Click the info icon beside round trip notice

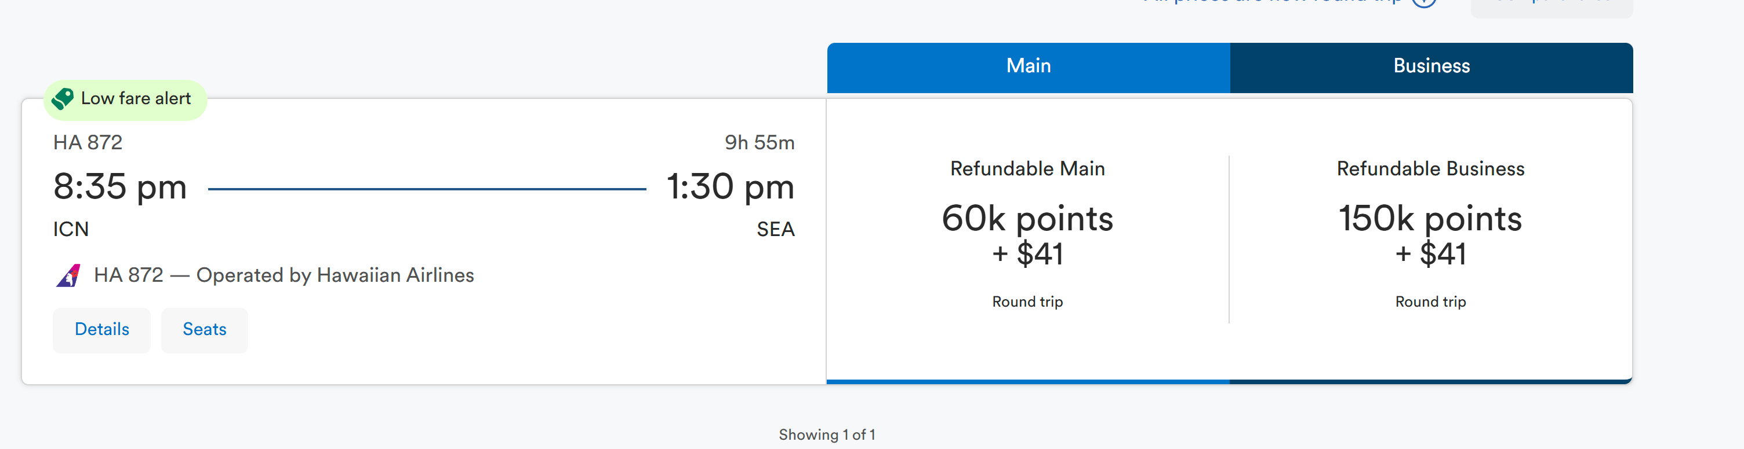pos(1424,2)
